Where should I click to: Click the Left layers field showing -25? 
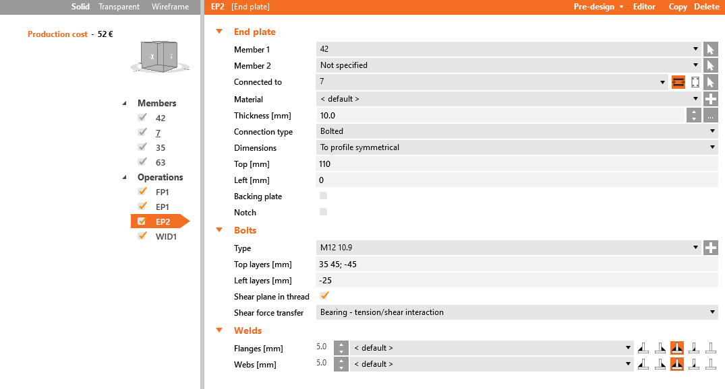[x=517, y=281]
